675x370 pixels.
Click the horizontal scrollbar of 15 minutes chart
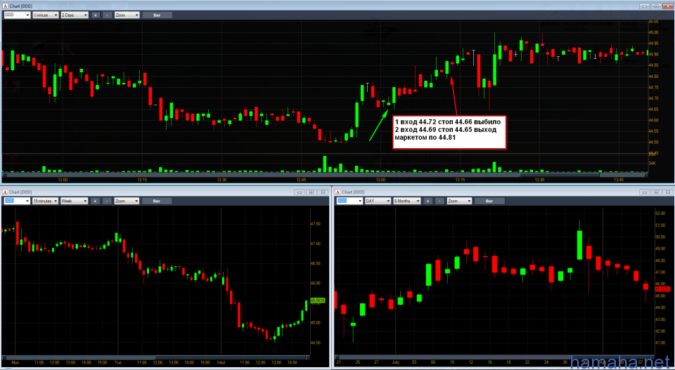(156, 357)
